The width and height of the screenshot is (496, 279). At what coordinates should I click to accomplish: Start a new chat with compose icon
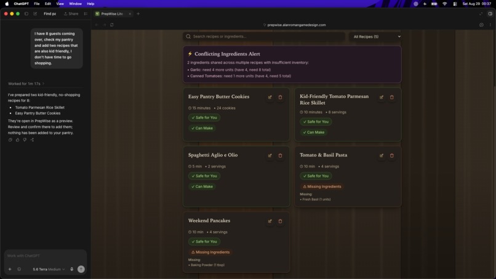point(35,14)
